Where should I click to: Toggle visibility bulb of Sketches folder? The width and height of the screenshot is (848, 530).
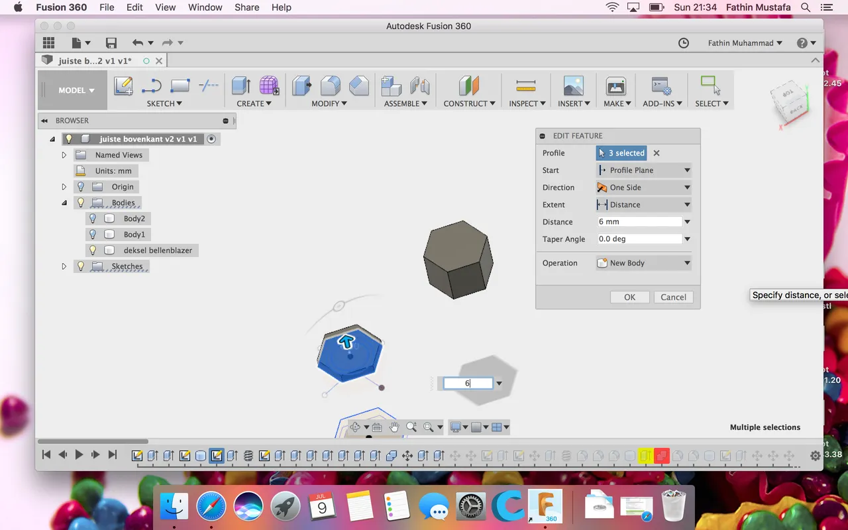tap(81, 266)
